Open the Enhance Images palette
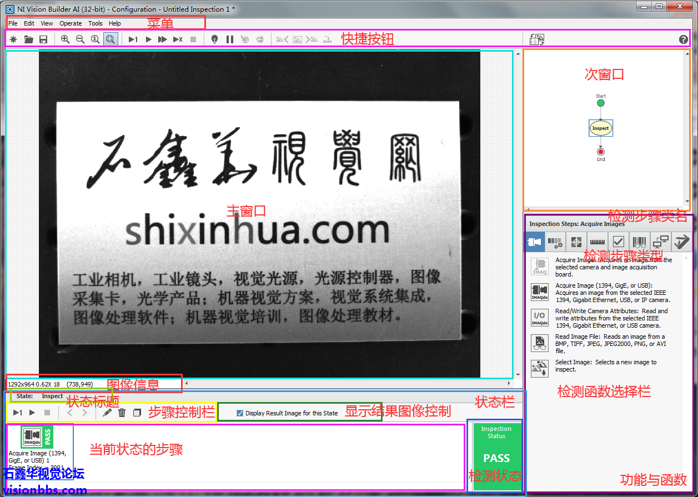Viewport: 698px width, 497px height. (555, 242)
